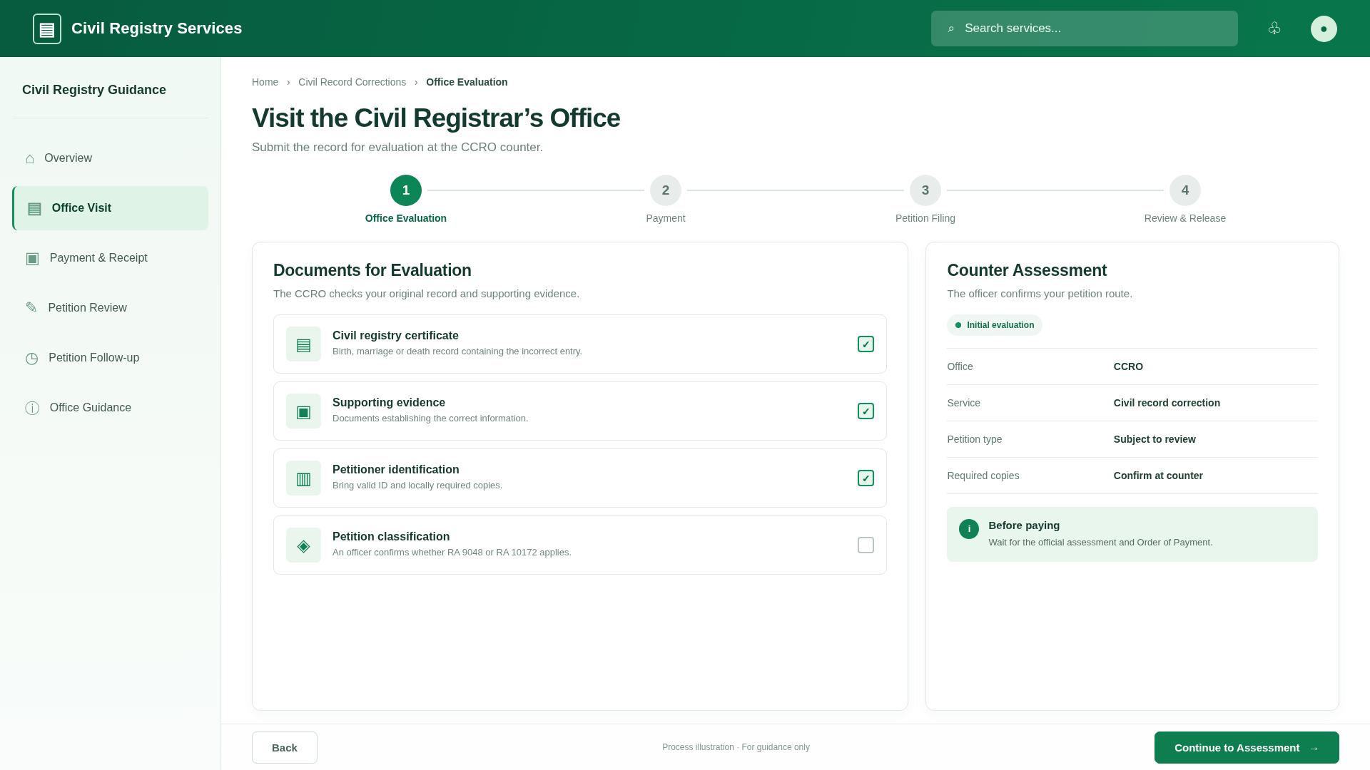Click the Petition classification diamond icon
The height and width of the screenshot is (770, 1370).
coord(303,545)
